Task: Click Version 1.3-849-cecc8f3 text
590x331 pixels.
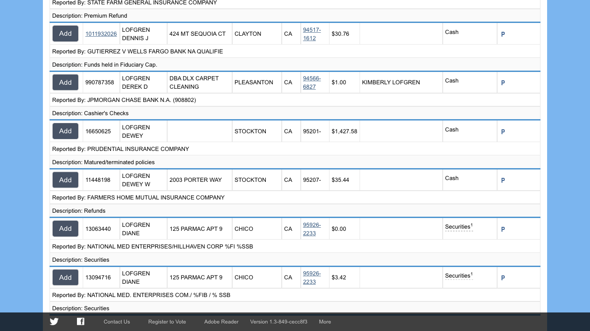Action: (x=279, y=322)
